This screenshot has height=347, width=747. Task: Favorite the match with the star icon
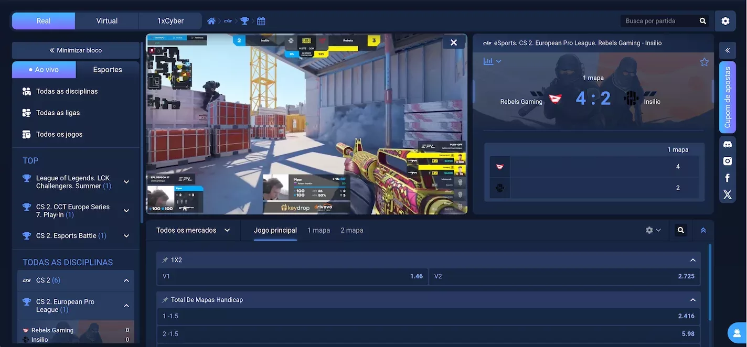coord(704,61)
